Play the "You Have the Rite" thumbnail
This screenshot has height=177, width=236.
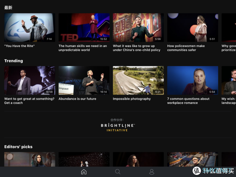pos(29,27)
